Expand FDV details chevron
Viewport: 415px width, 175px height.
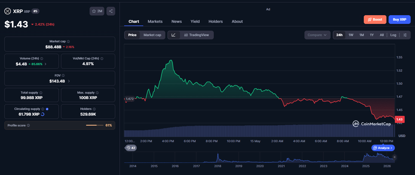coord(69,81)
